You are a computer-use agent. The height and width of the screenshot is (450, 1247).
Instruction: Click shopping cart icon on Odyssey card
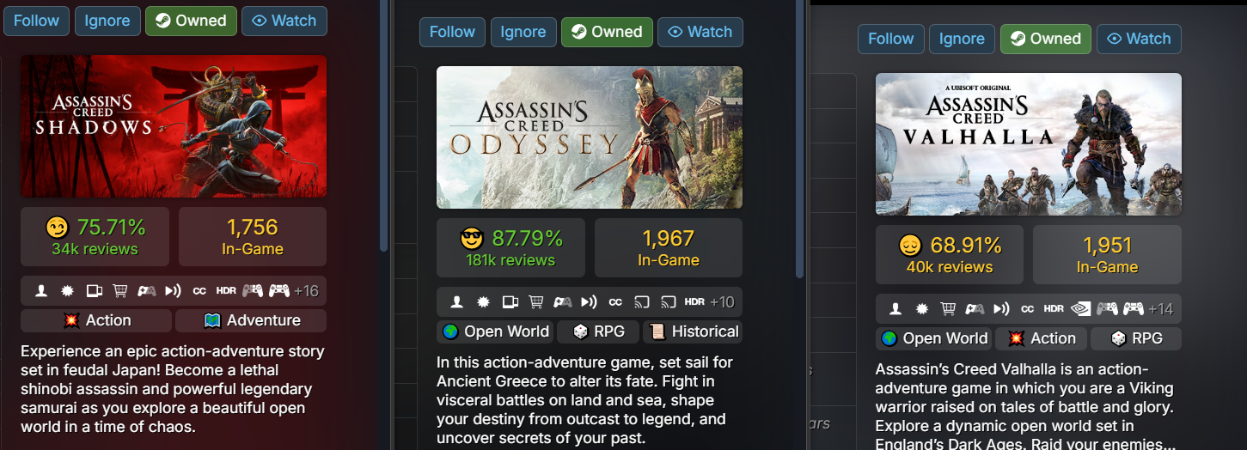(536, 302)
